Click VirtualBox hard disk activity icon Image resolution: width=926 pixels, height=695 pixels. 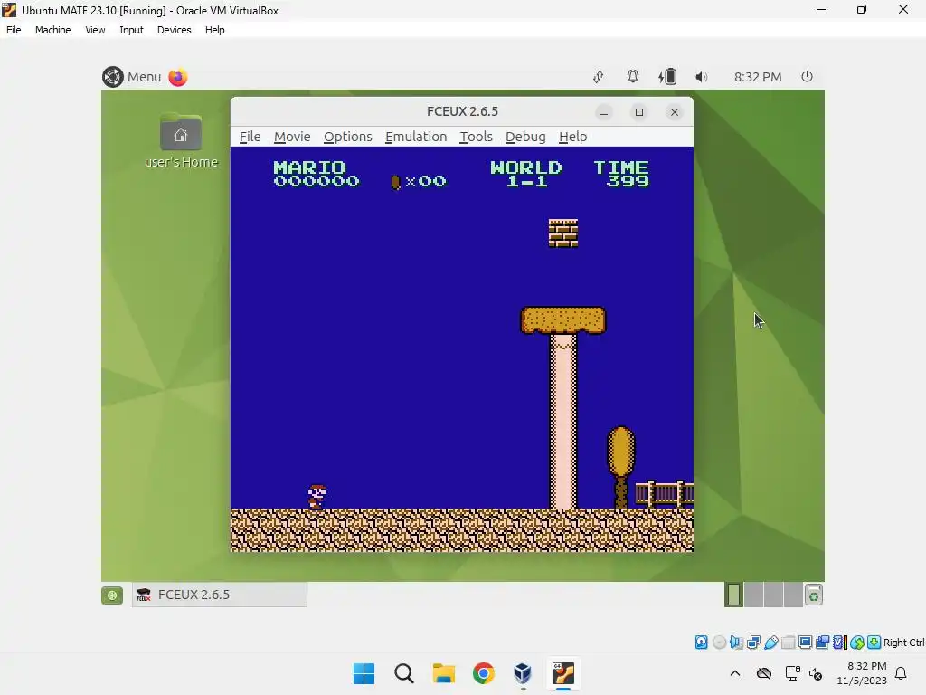[x=701, y=643]
